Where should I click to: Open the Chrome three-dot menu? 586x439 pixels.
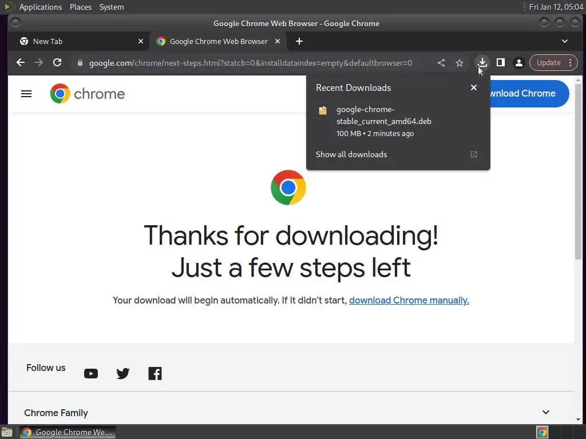[571, 63]
